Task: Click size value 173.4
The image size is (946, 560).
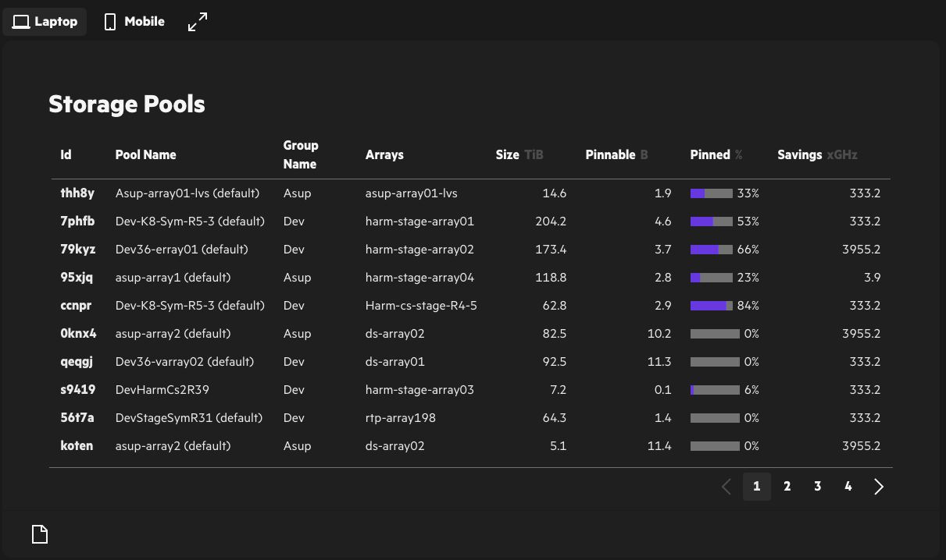Action: coord(551,249)
